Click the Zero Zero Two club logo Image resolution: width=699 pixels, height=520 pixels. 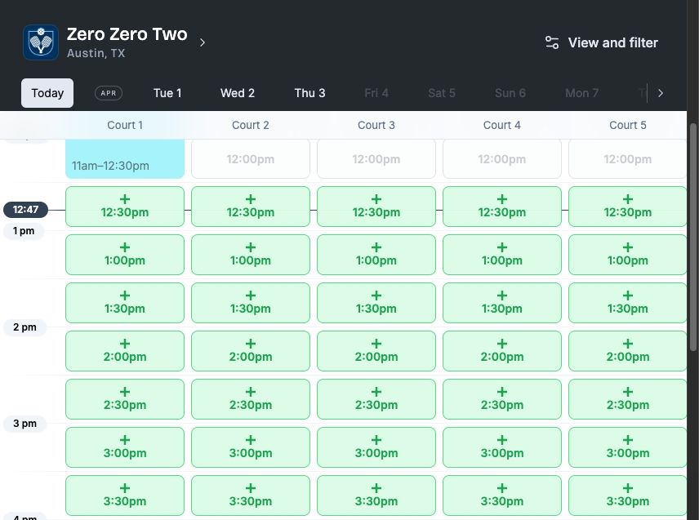pos(41,42)
